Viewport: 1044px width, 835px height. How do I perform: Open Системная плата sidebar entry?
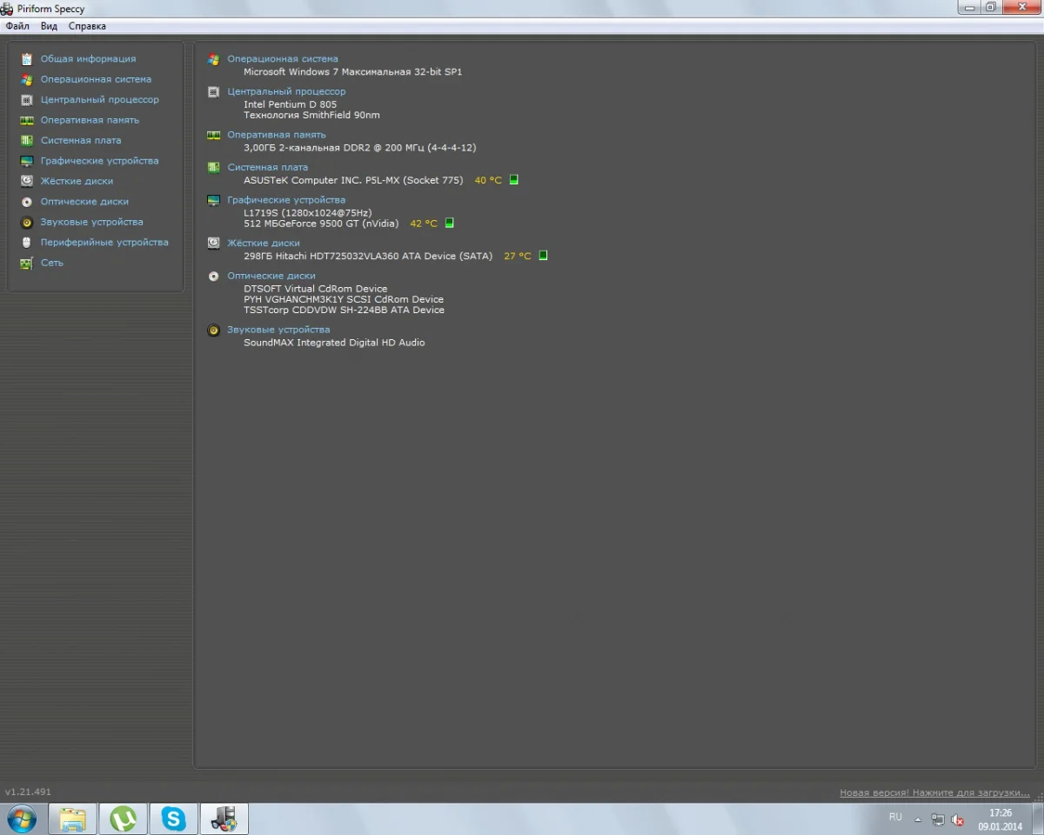tap(81, 140)
